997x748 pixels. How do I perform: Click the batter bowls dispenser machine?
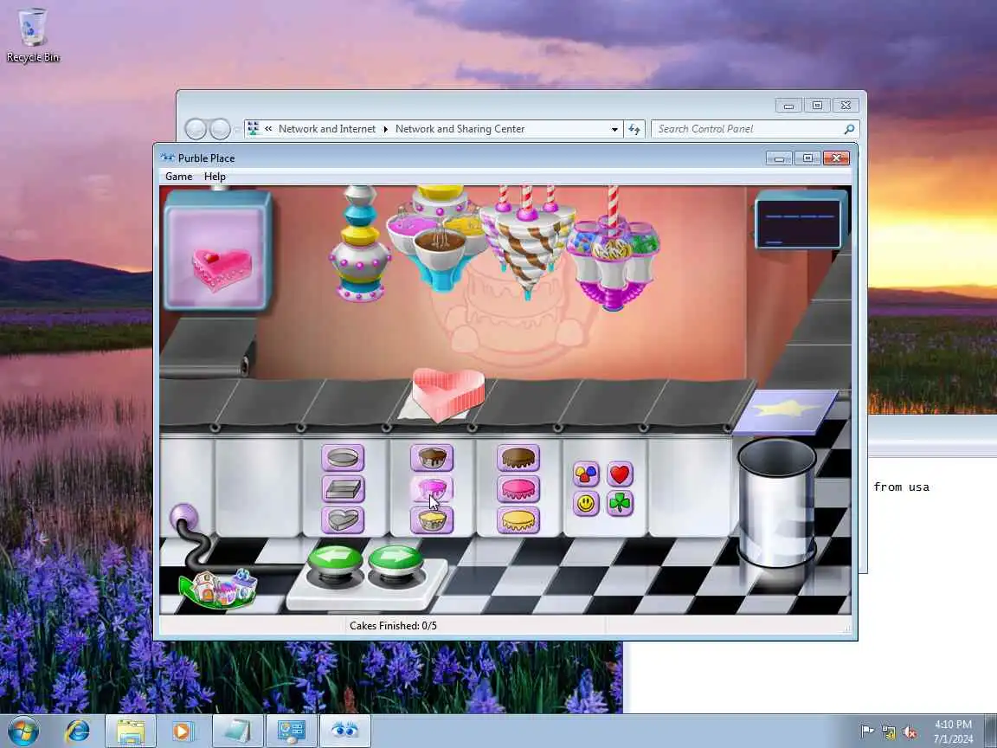click(439, 238)
